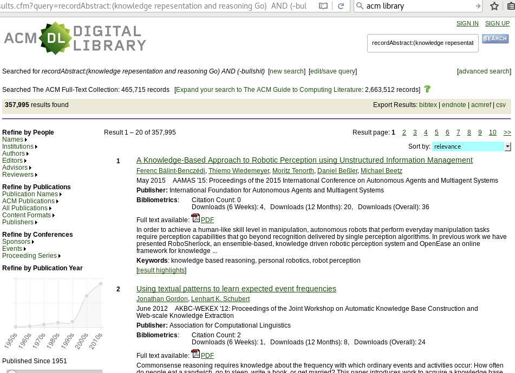
Task: Click the SIGN IN link
Action: click(x=467, y=23)
